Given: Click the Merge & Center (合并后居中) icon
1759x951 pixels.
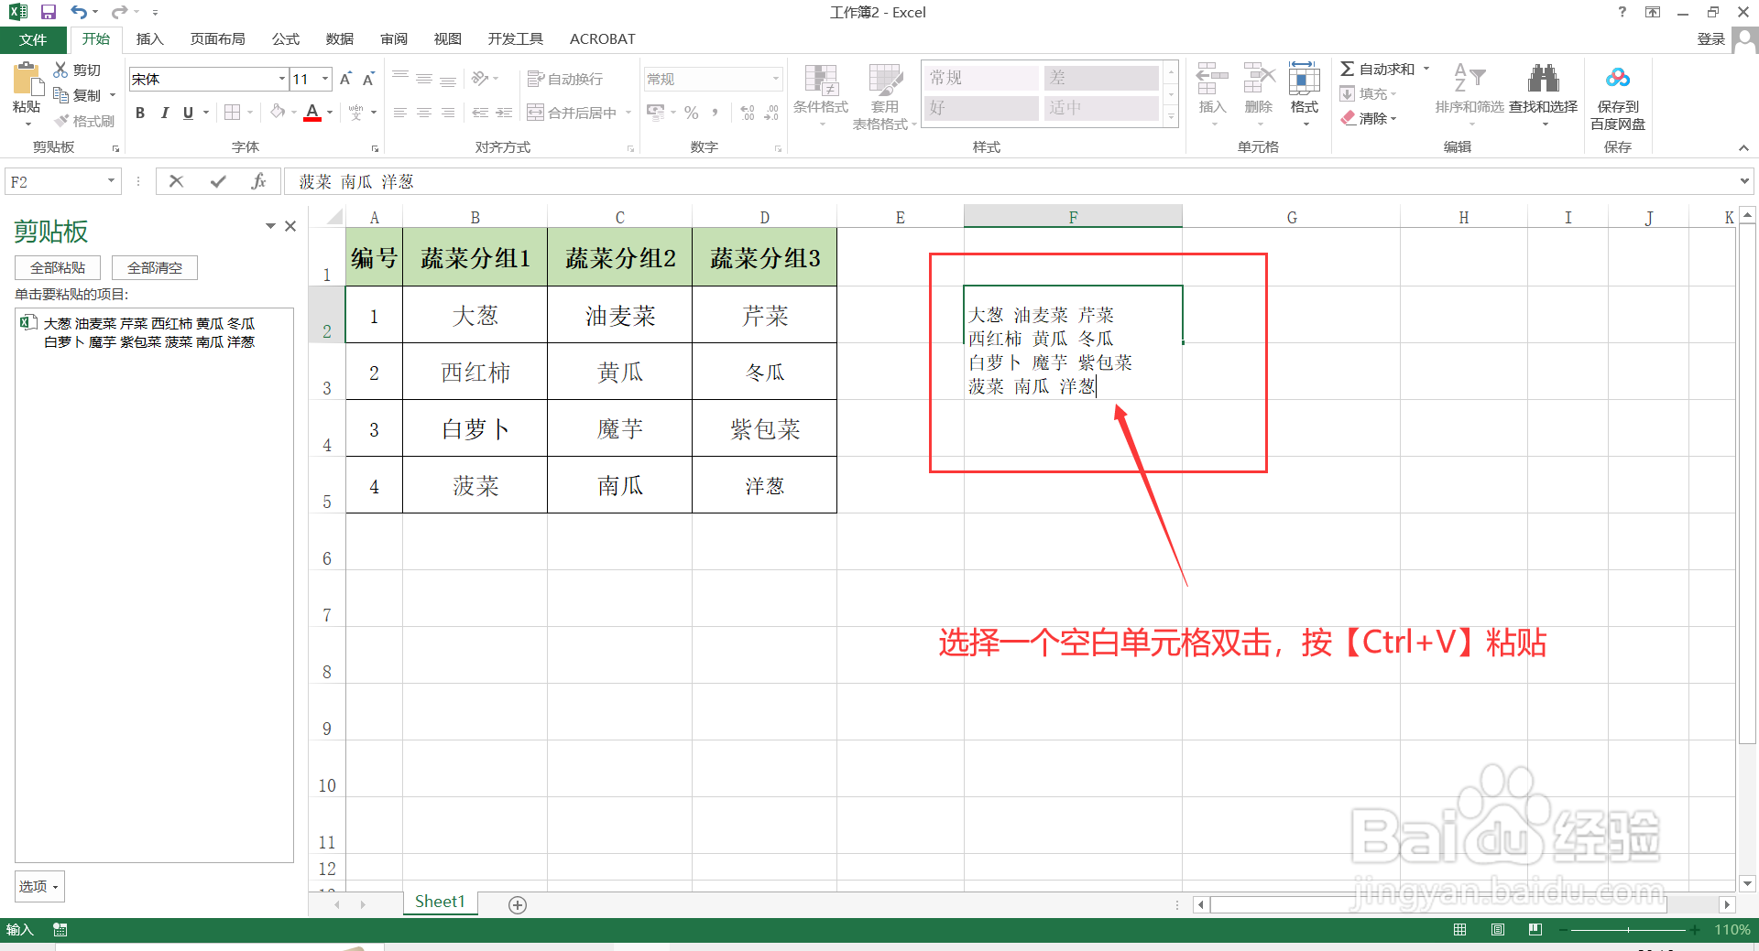Looking at the screenshot, I should [x=573, y=112].
